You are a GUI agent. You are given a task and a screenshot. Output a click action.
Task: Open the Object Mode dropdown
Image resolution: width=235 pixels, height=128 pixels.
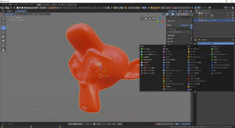coord(9,14)
